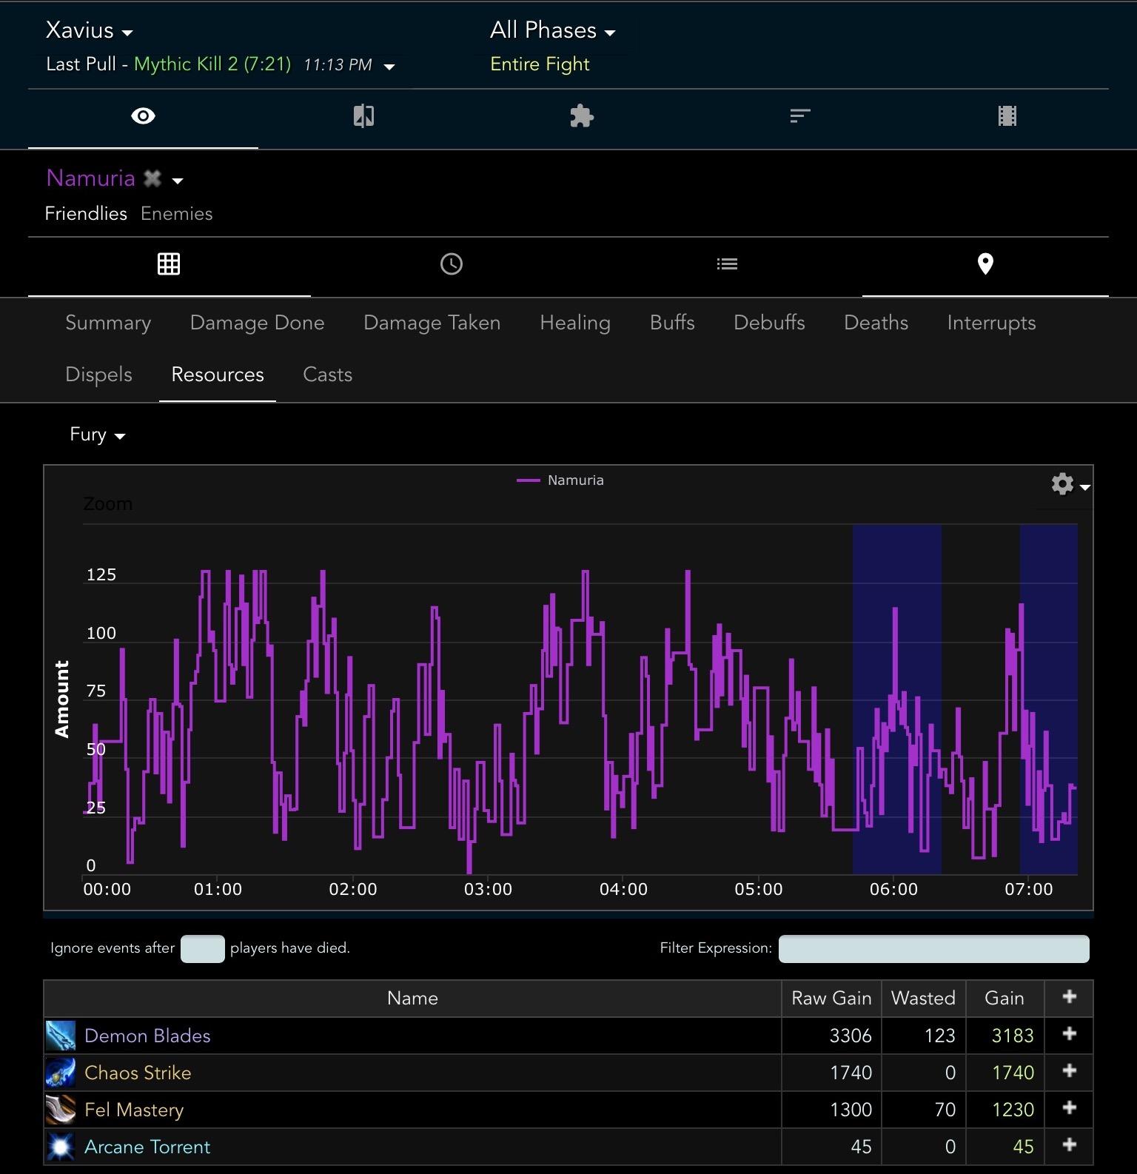This screenshot has width=1137, height=1174.
Task: Expand the Fury resource type dropdown
Action: 97,435
